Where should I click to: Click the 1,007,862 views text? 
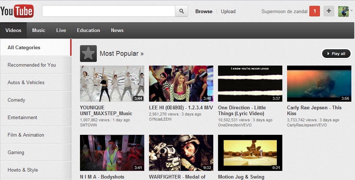click(95, 120)
